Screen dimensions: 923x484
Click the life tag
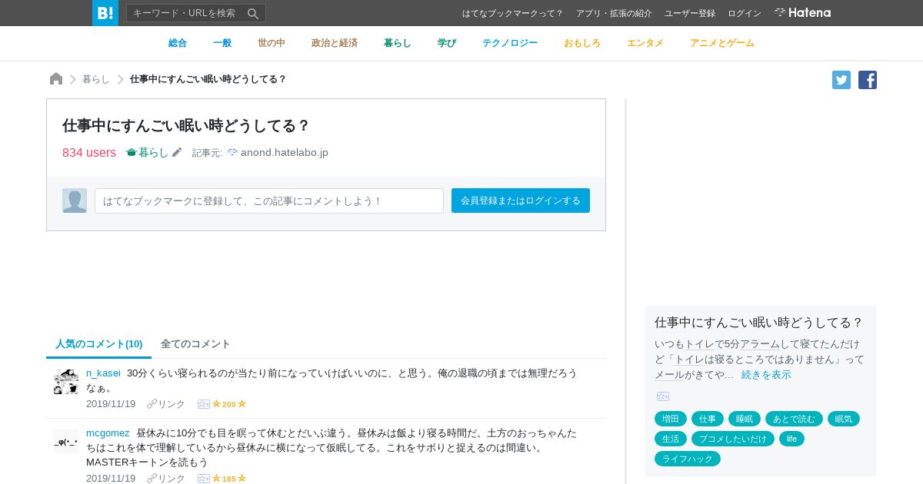(x=791, y=439)
